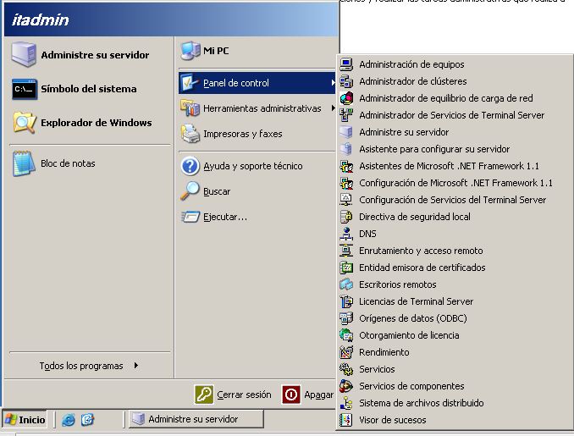Click the Asistentes de .NET Framework 1.1 icon
574x436 pixels.
[x=346, y=166]
